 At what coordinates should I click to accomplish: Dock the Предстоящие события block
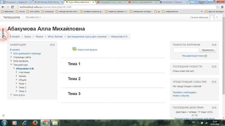(216, 82)
